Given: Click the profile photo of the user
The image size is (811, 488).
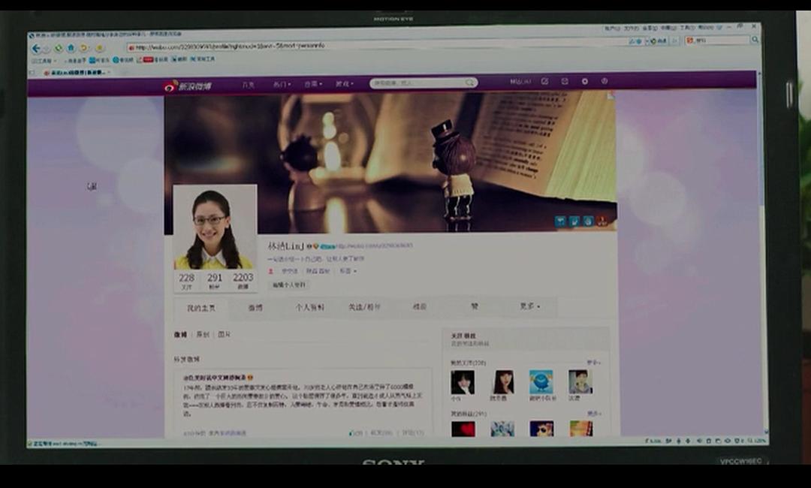Looking at the screenshot, I should pos(214,227).
